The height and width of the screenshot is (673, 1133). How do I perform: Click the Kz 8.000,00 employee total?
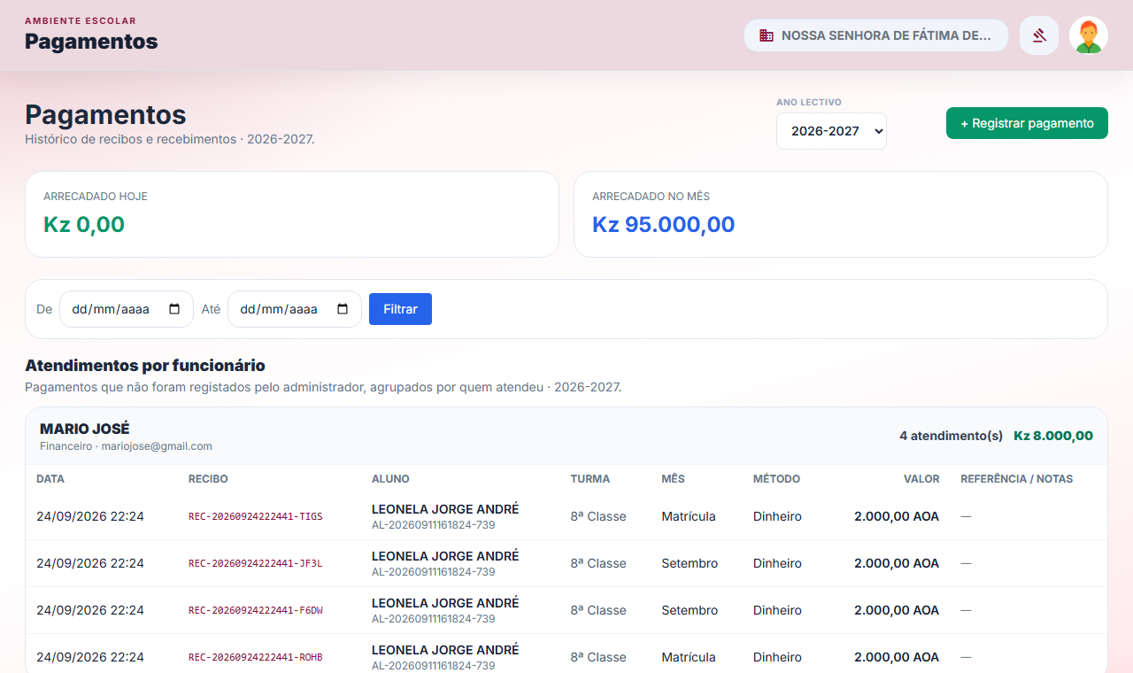point(1053,436)
